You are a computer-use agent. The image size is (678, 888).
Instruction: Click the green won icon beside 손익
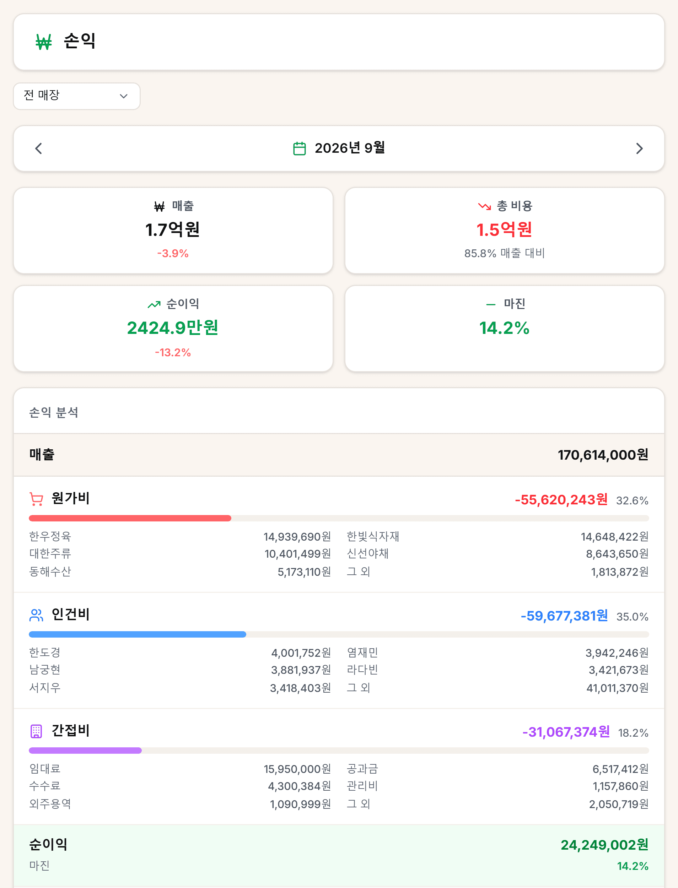click(x=44, y=42)
